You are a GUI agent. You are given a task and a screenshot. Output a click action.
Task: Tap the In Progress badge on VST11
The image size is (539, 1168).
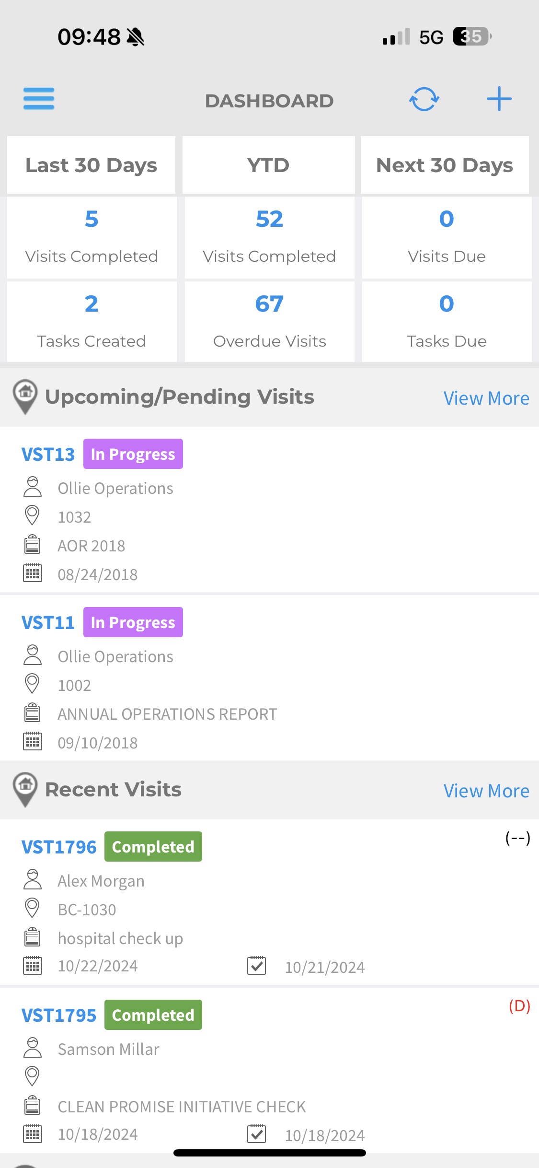pyautogui.click(x=133, y=622)
